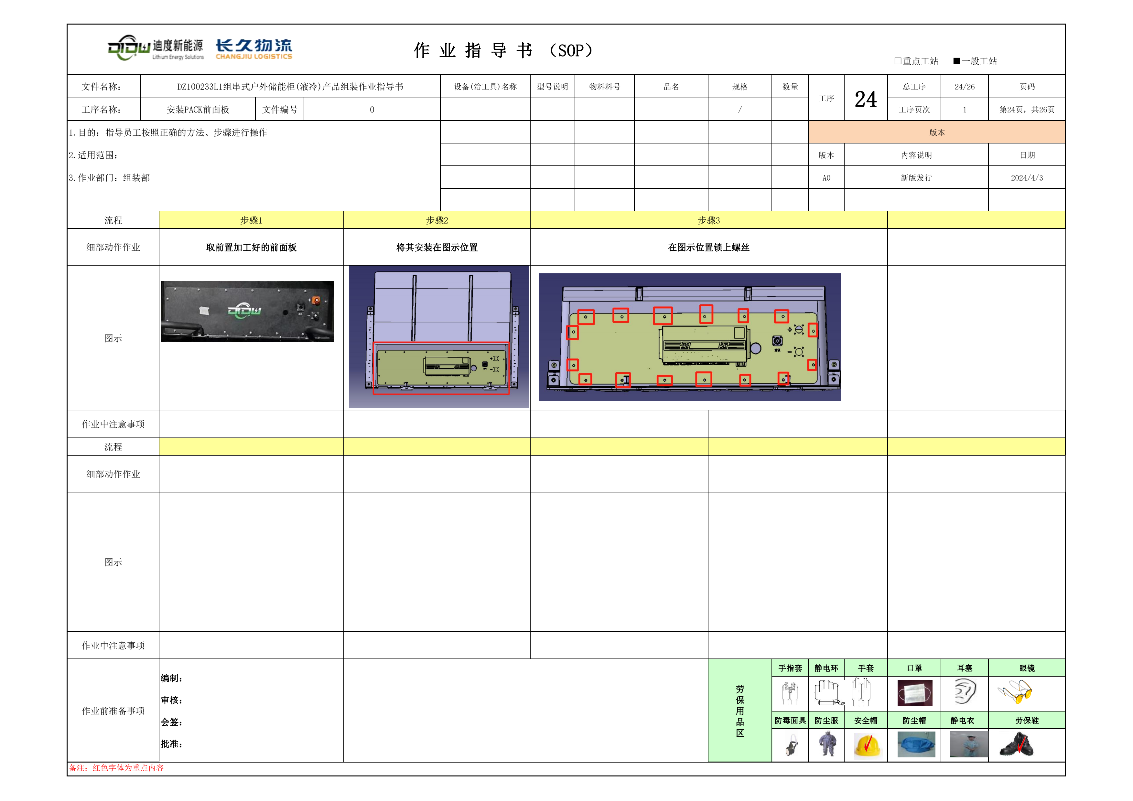Click the orange 版本 header cell
1133x801 pixels.
(x=936, y=132)
